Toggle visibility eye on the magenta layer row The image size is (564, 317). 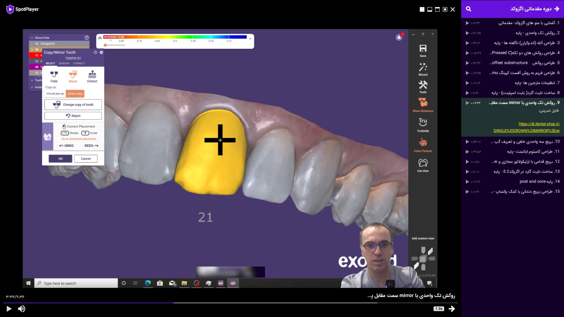37,67
